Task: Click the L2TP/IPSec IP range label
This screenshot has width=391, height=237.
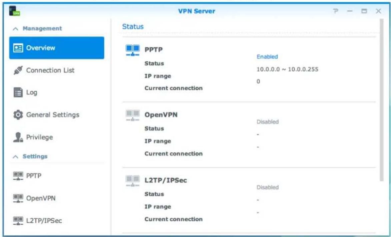Action: point(158,207)
